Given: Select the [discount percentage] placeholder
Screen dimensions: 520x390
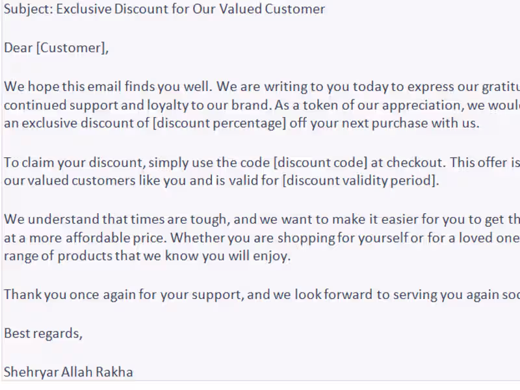Looking at the screenshot, I should 220,123.
